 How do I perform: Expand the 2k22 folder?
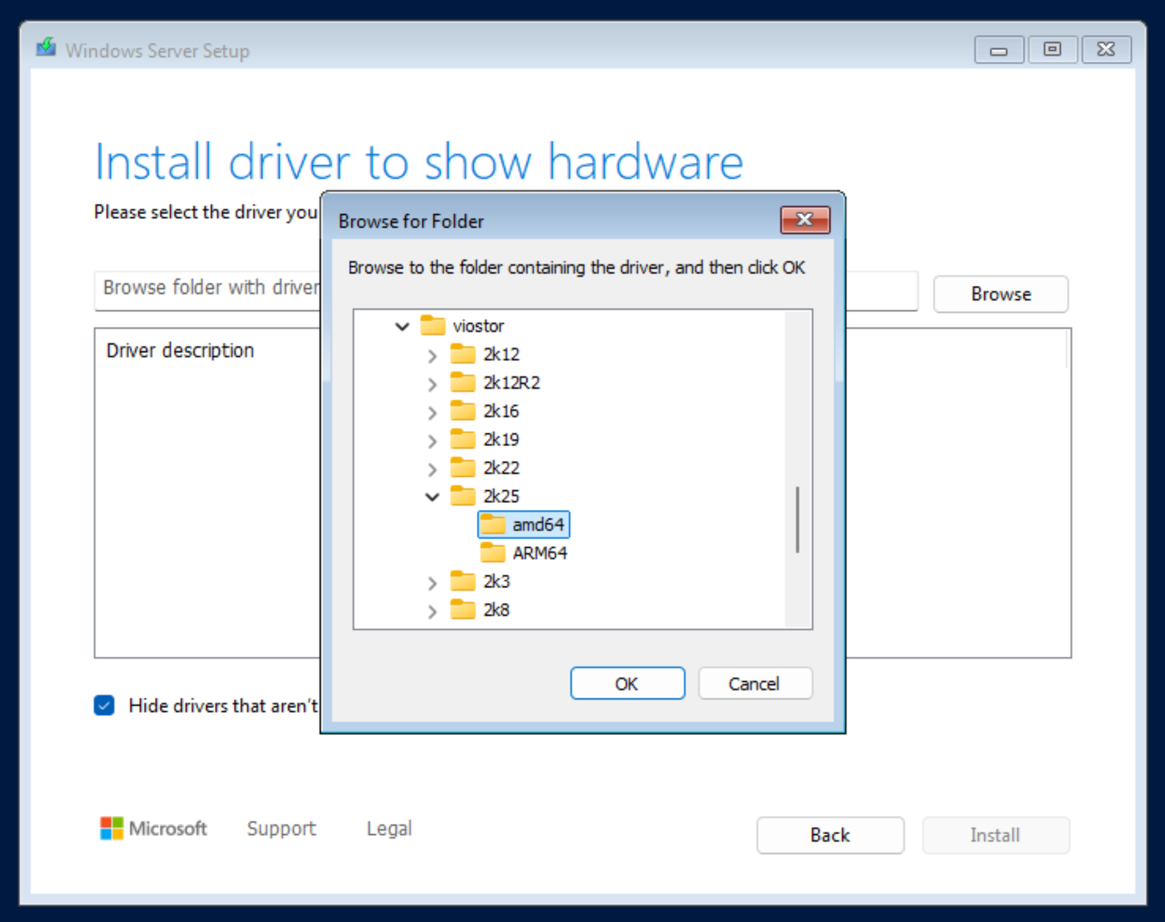click(x=432, y=469)
